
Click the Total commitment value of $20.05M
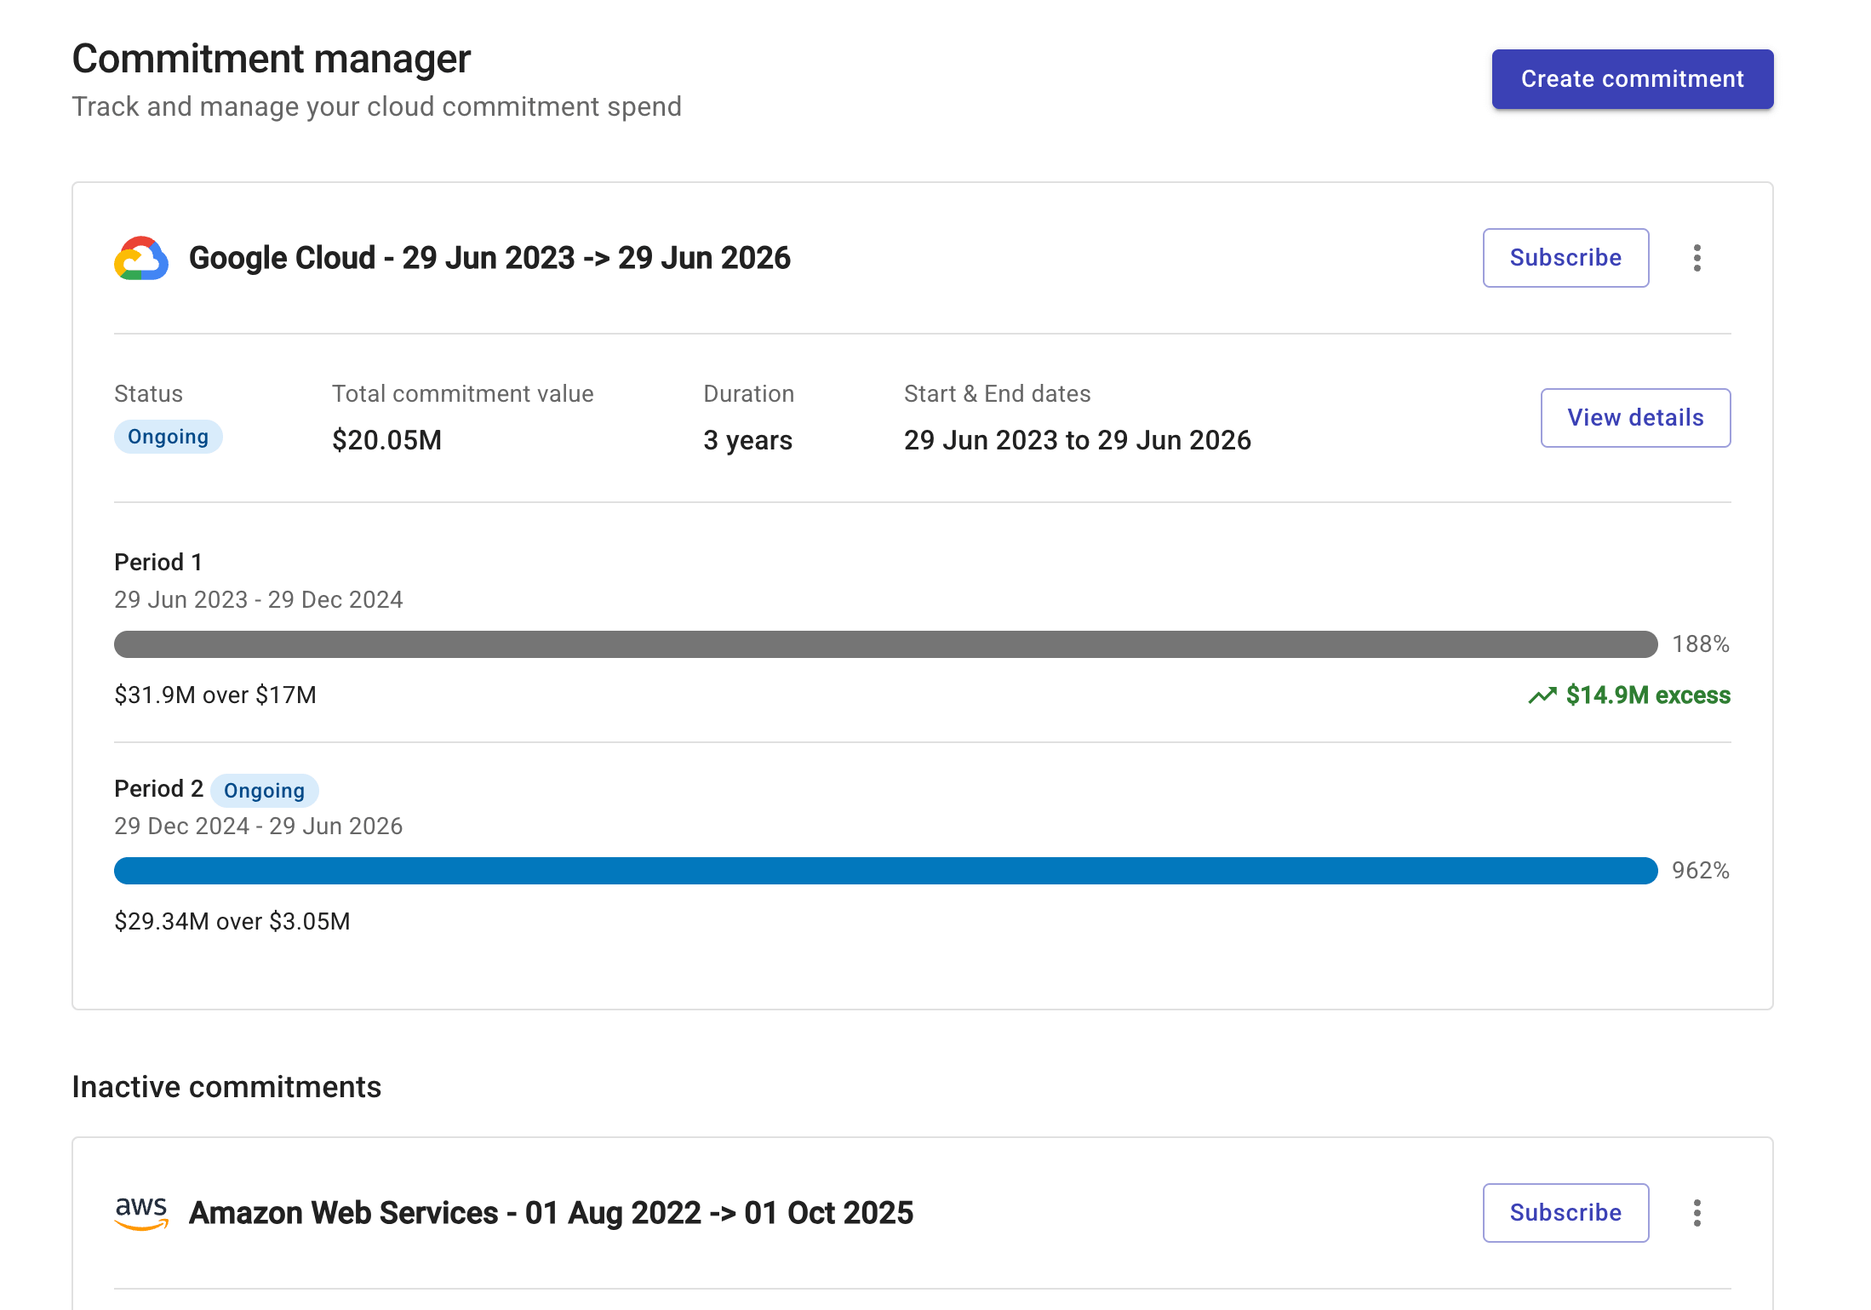[387, 439]
